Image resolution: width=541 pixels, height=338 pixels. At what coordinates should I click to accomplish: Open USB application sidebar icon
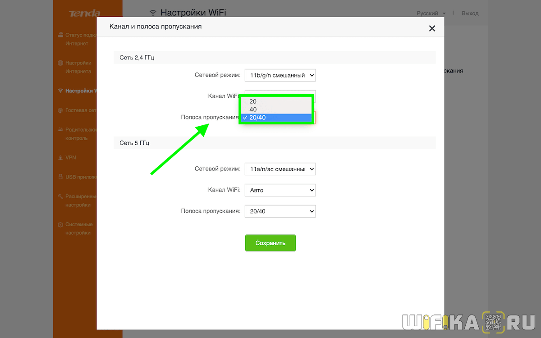[60, 177]
